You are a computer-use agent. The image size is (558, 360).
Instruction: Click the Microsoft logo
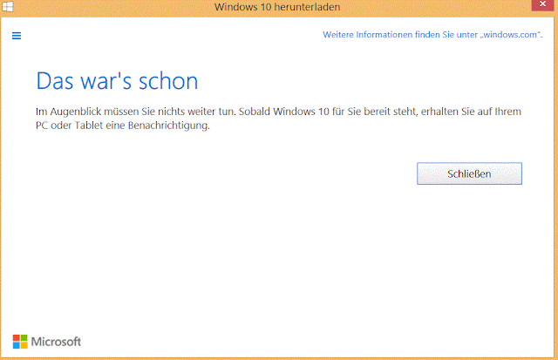pos(46,342)
